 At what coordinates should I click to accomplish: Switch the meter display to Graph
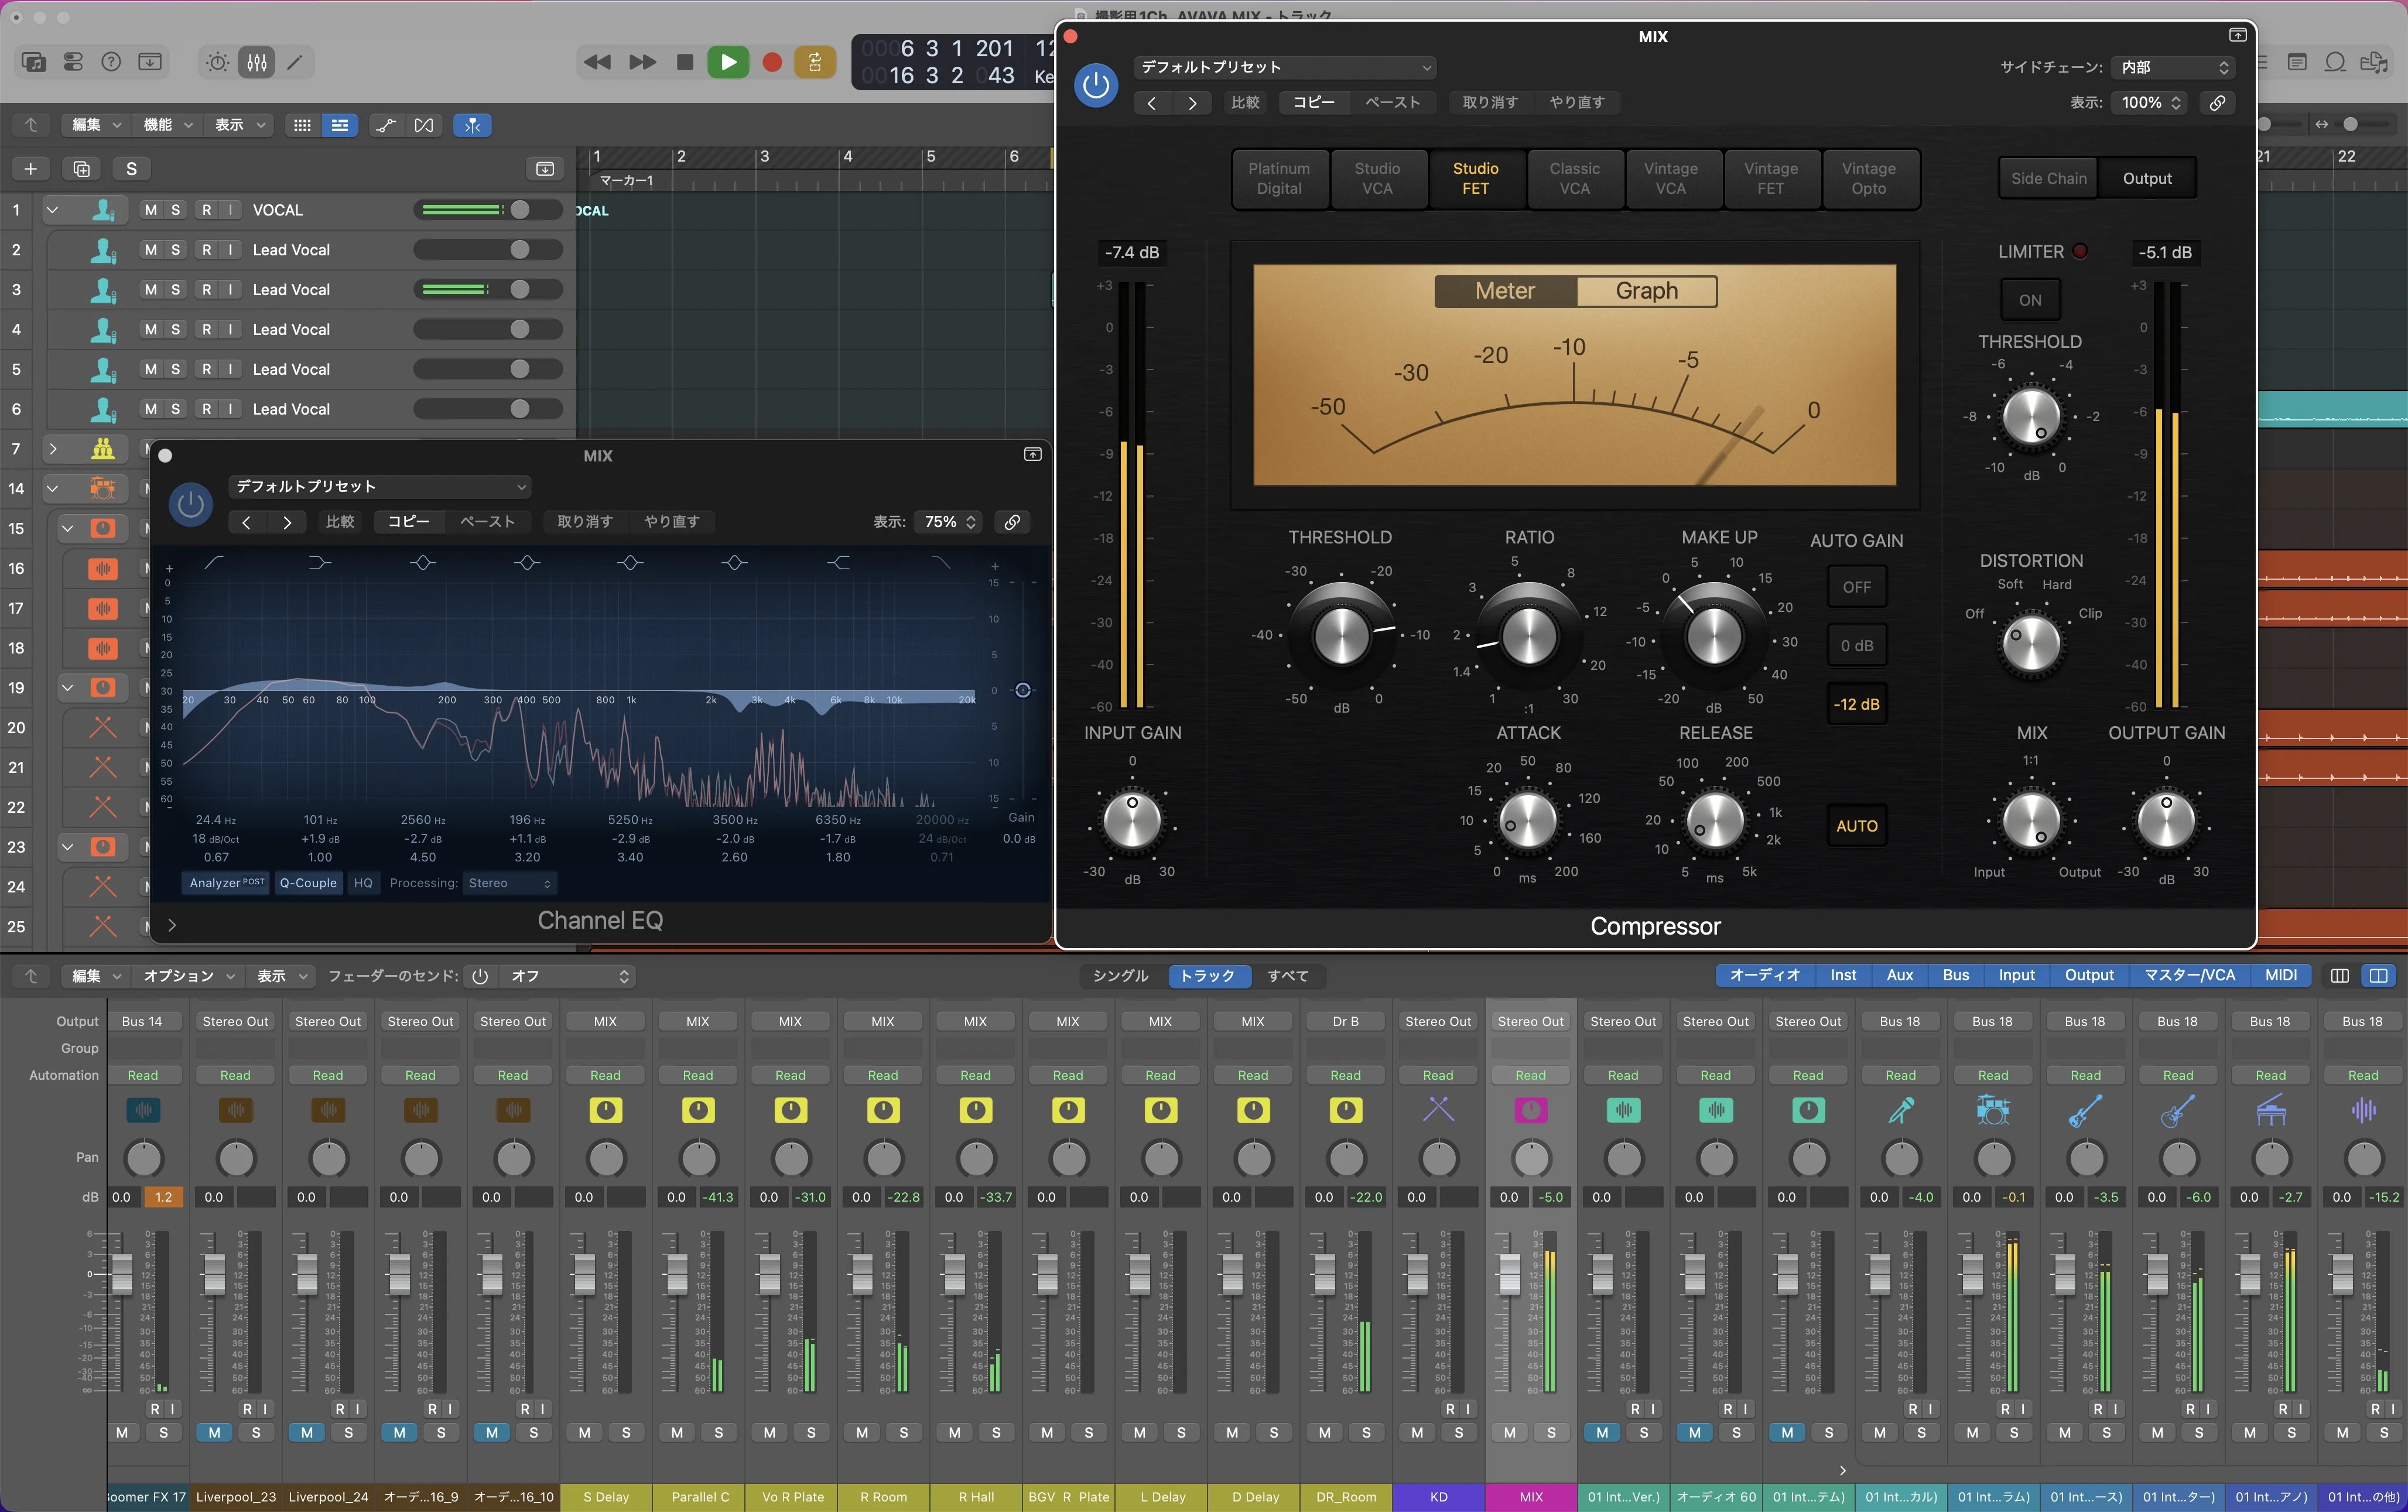pyautogui.click(x=1646, y=291)
